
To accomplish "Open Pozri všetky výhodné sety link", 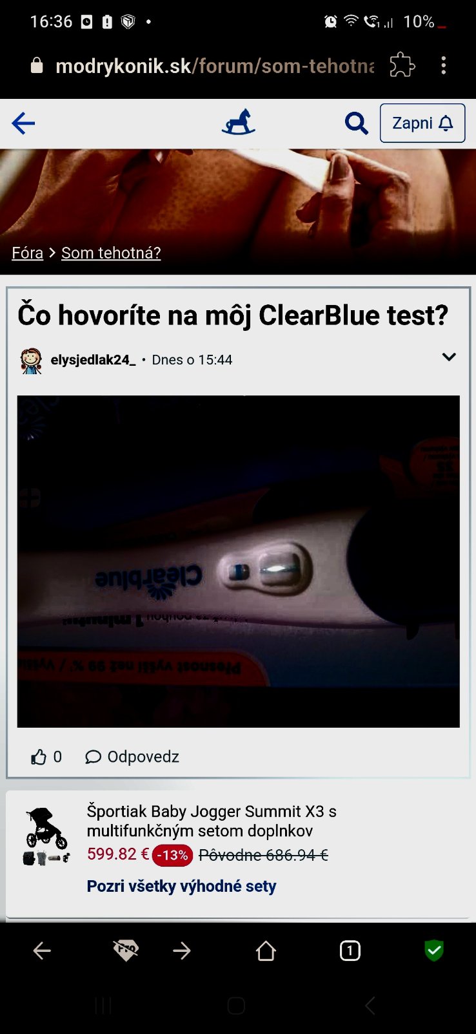I will point(181,886).
